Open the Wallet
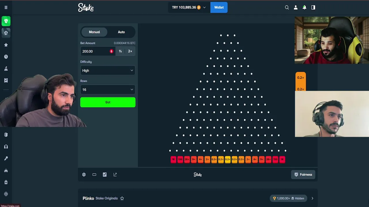Image resolution: width=369 pixels, height=207 pixels. (x=219, y=7)
